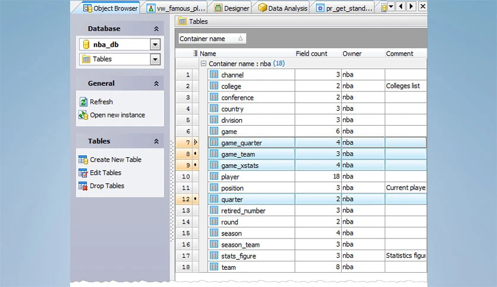
Task: Click the table icon next to season_team
Action: coord(214,244)
